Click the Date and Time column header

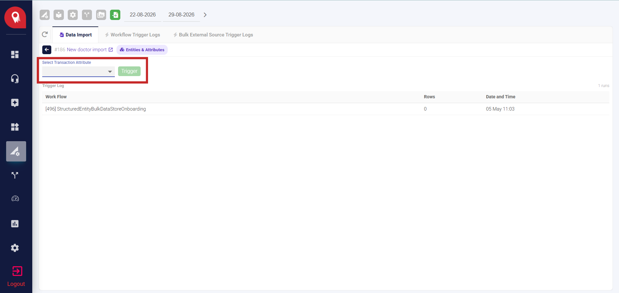coord(501,97)
